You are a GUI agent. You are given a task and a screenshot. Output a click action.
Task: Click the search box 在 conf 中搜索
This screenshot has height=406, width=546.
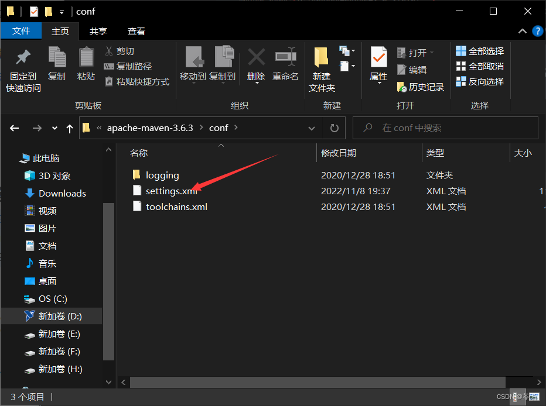coord(445,128)
